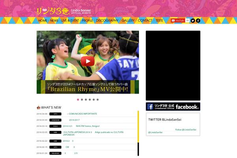Select the second slideshow dot

(82, 100)
